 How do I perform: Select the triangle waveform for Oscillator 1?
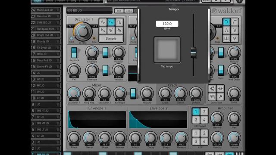coord(103,22)
